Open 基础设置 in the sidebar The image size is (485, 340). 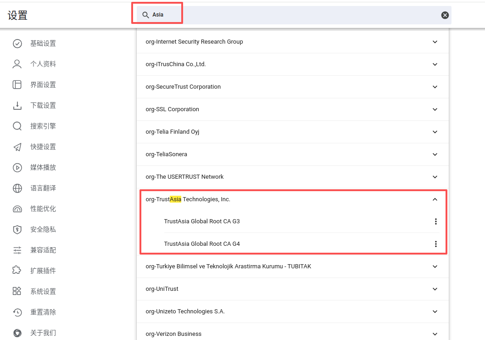[43, 44]
